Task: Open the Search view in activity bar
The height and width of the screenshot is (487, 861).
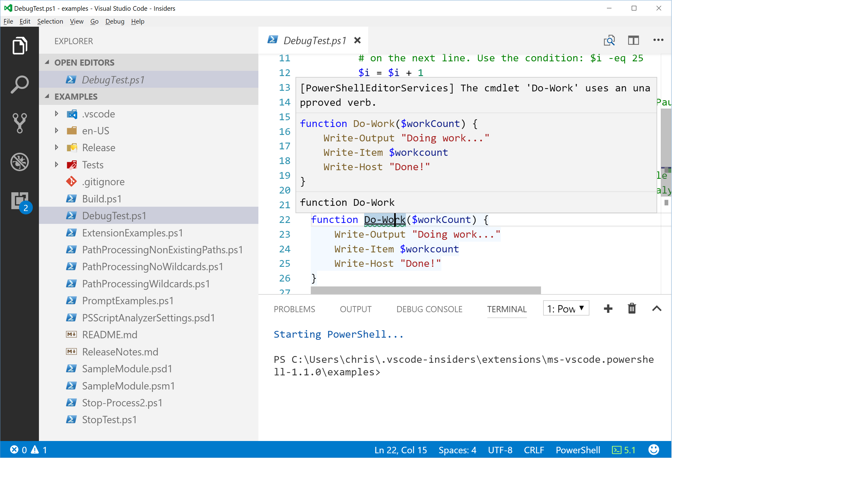Action: pyautogui.click(x=19, y=84)
